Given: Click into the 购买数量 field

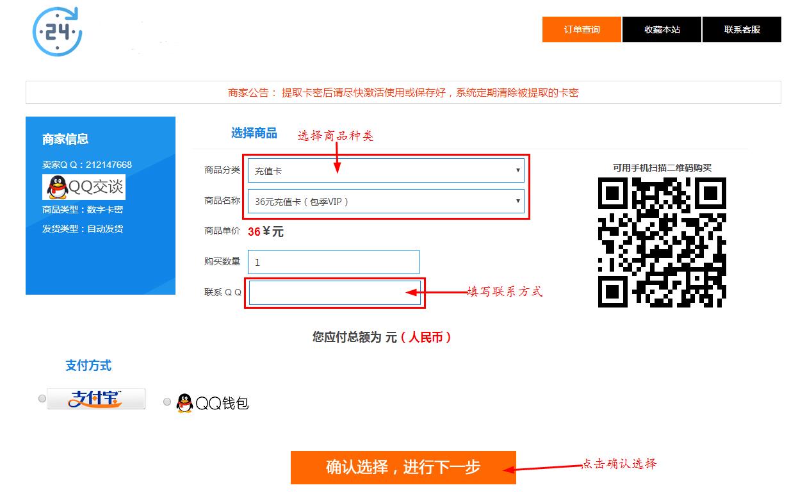Looking at the screenshot, I should pos(333,262).
